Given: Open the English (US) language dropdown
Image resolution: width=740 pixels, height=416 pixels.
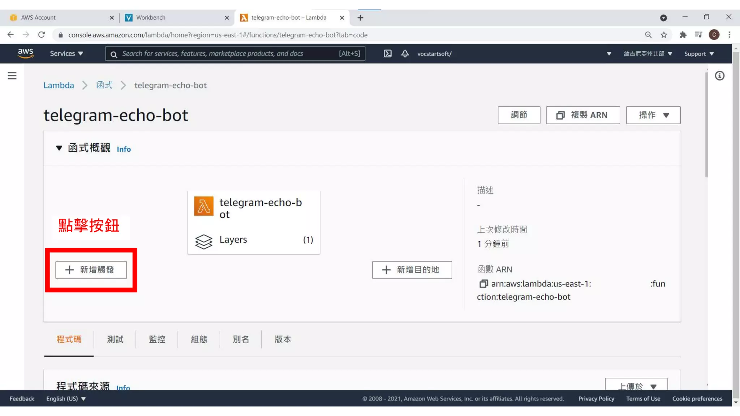Looking at the screenshot, I should click(x=66, y=399).
